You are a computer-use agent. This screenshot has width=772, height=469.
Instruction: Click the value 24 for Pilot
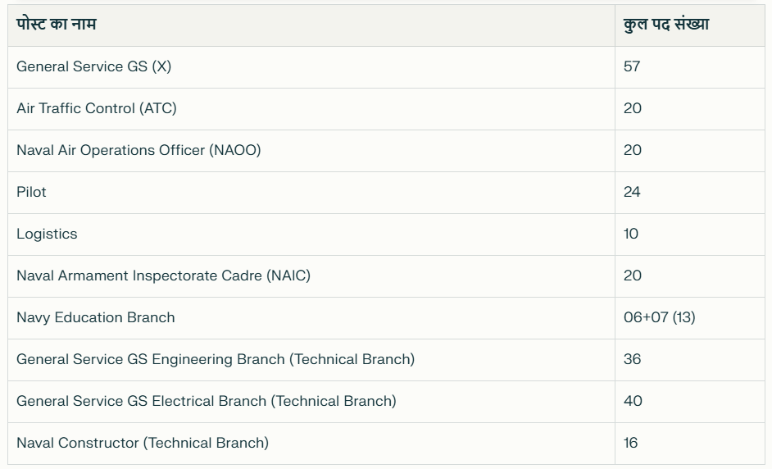(632, 192)
